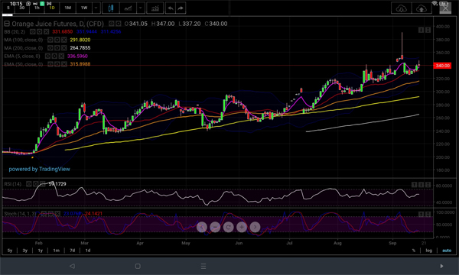
Task: Remove the MA (200, close, 0) indicator
Action: [63, 48]
